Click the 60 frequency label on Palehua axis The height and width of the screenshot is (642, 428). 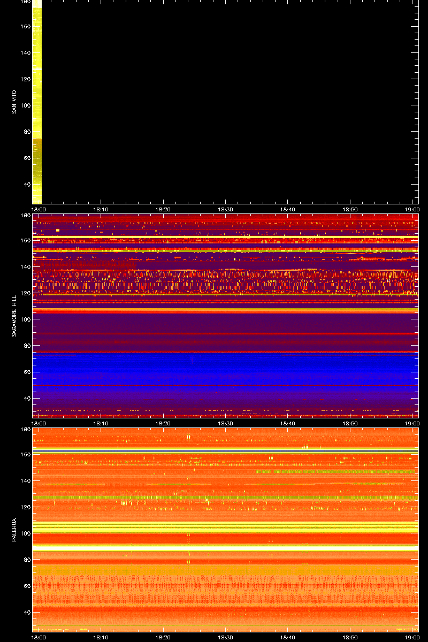(27, 586)
